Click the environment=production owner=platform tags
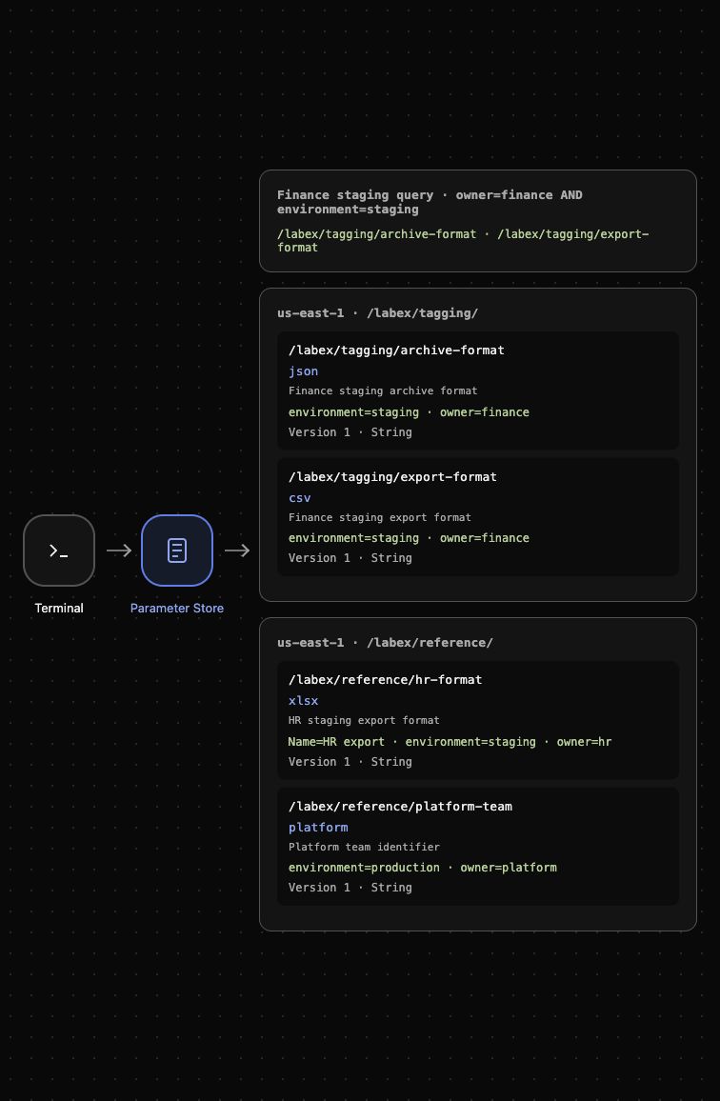Image resolution: width=720 pixels, height=1101 pixels. [422, 867]
